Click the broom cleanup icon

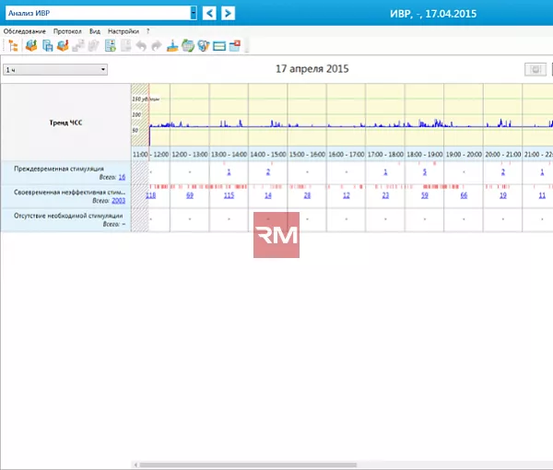(x=172, y=46)
